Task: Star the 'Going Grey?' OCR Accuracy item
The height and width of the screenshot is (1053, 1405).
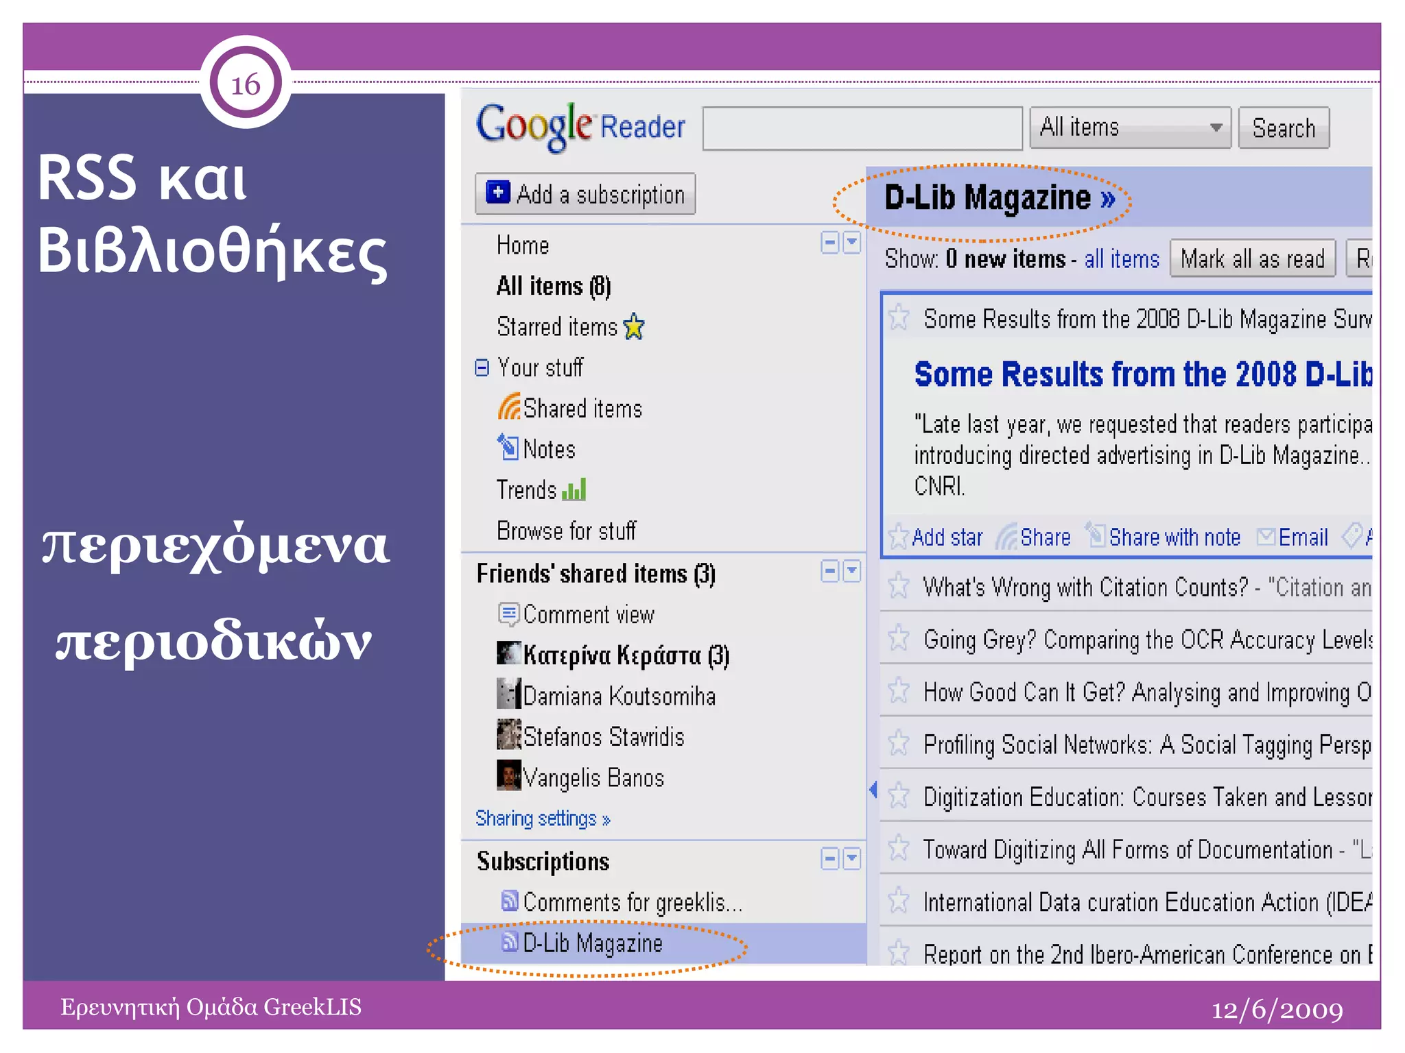Action: 899,638
